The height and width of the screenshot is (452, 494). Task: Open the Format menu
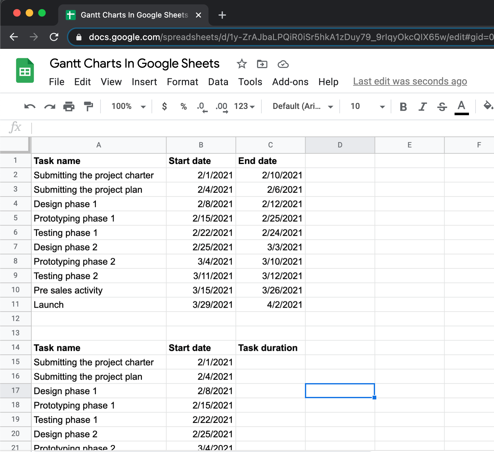point(183,82)
